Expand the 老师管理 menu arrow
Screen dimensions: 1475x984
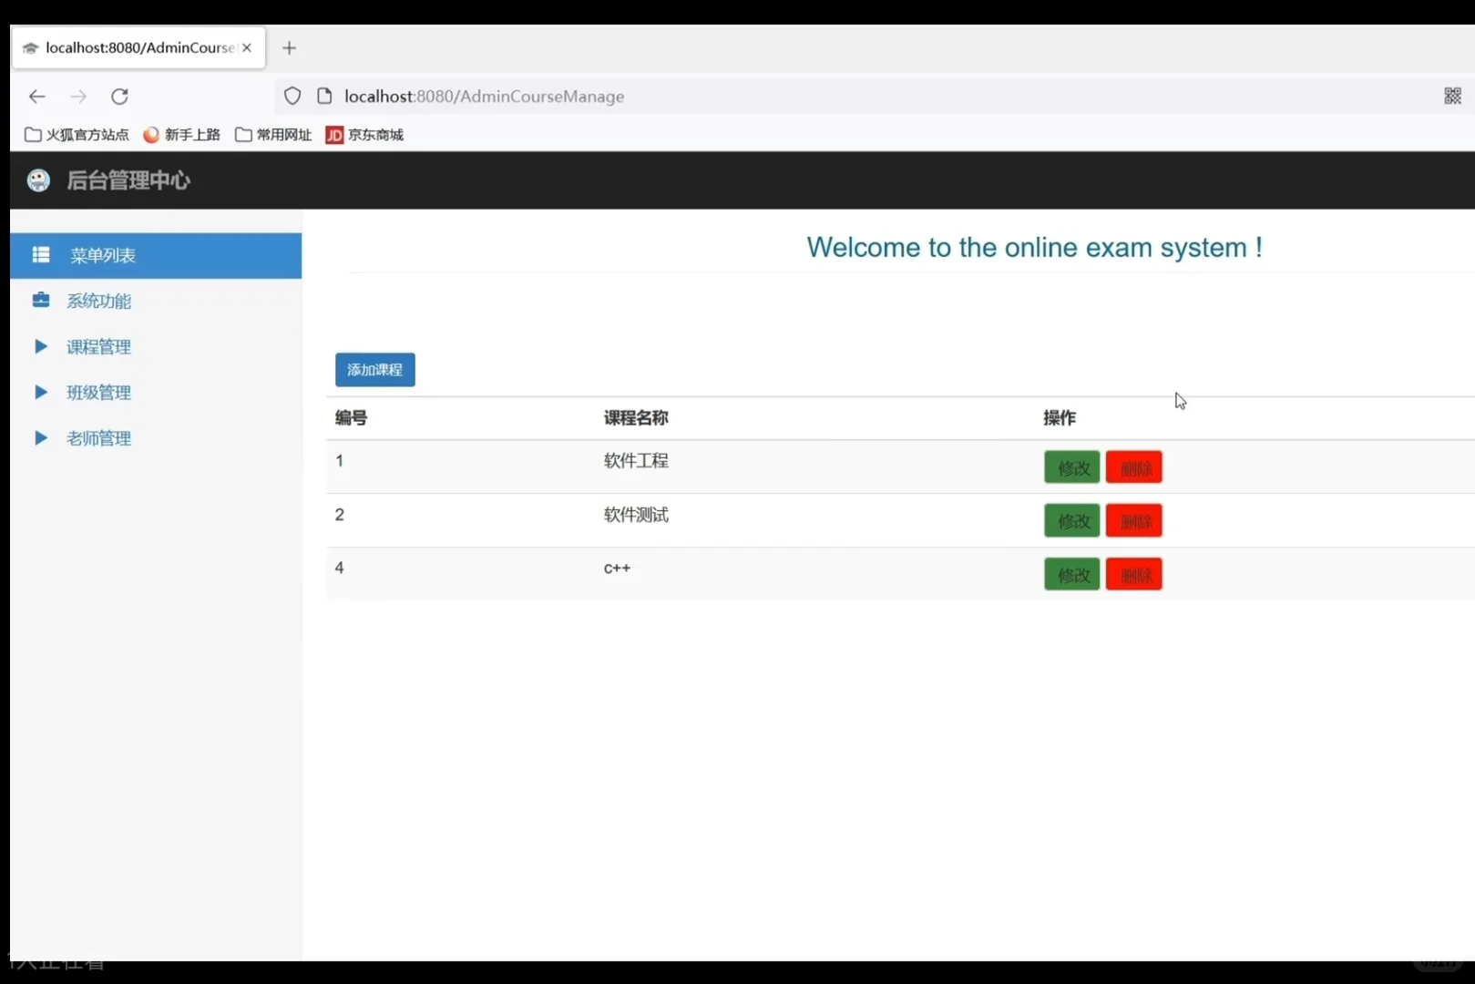pos(40,437)
